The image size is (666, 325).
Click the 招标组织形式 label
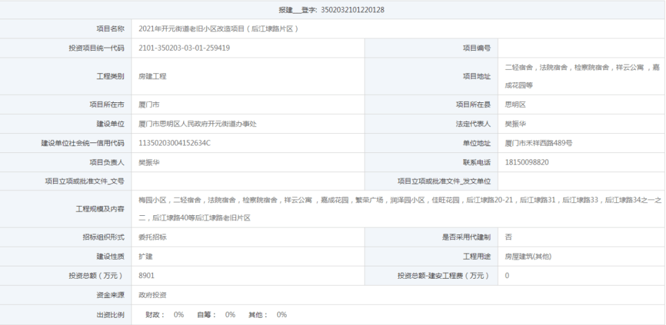tap(103, 237)
